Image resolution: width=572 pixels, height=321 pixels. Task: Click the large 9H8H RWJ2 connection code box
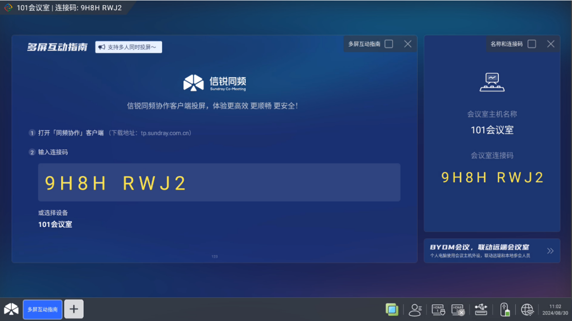219,182
